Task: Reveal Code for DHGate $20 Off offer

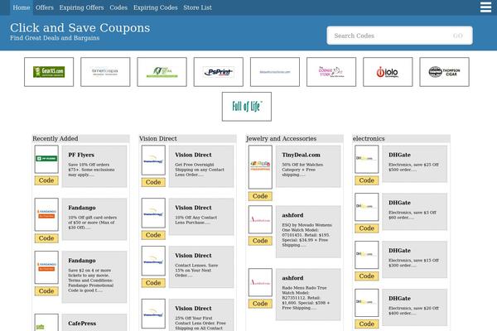Action: pos(367,324)
